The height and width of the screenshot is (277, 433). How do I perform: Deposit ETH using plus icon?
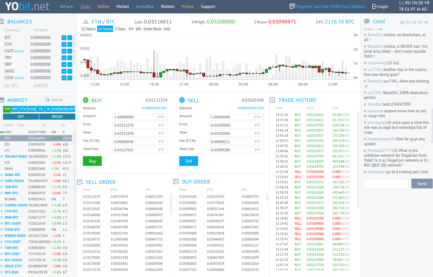pyautogui.click(x=64, y=44)
